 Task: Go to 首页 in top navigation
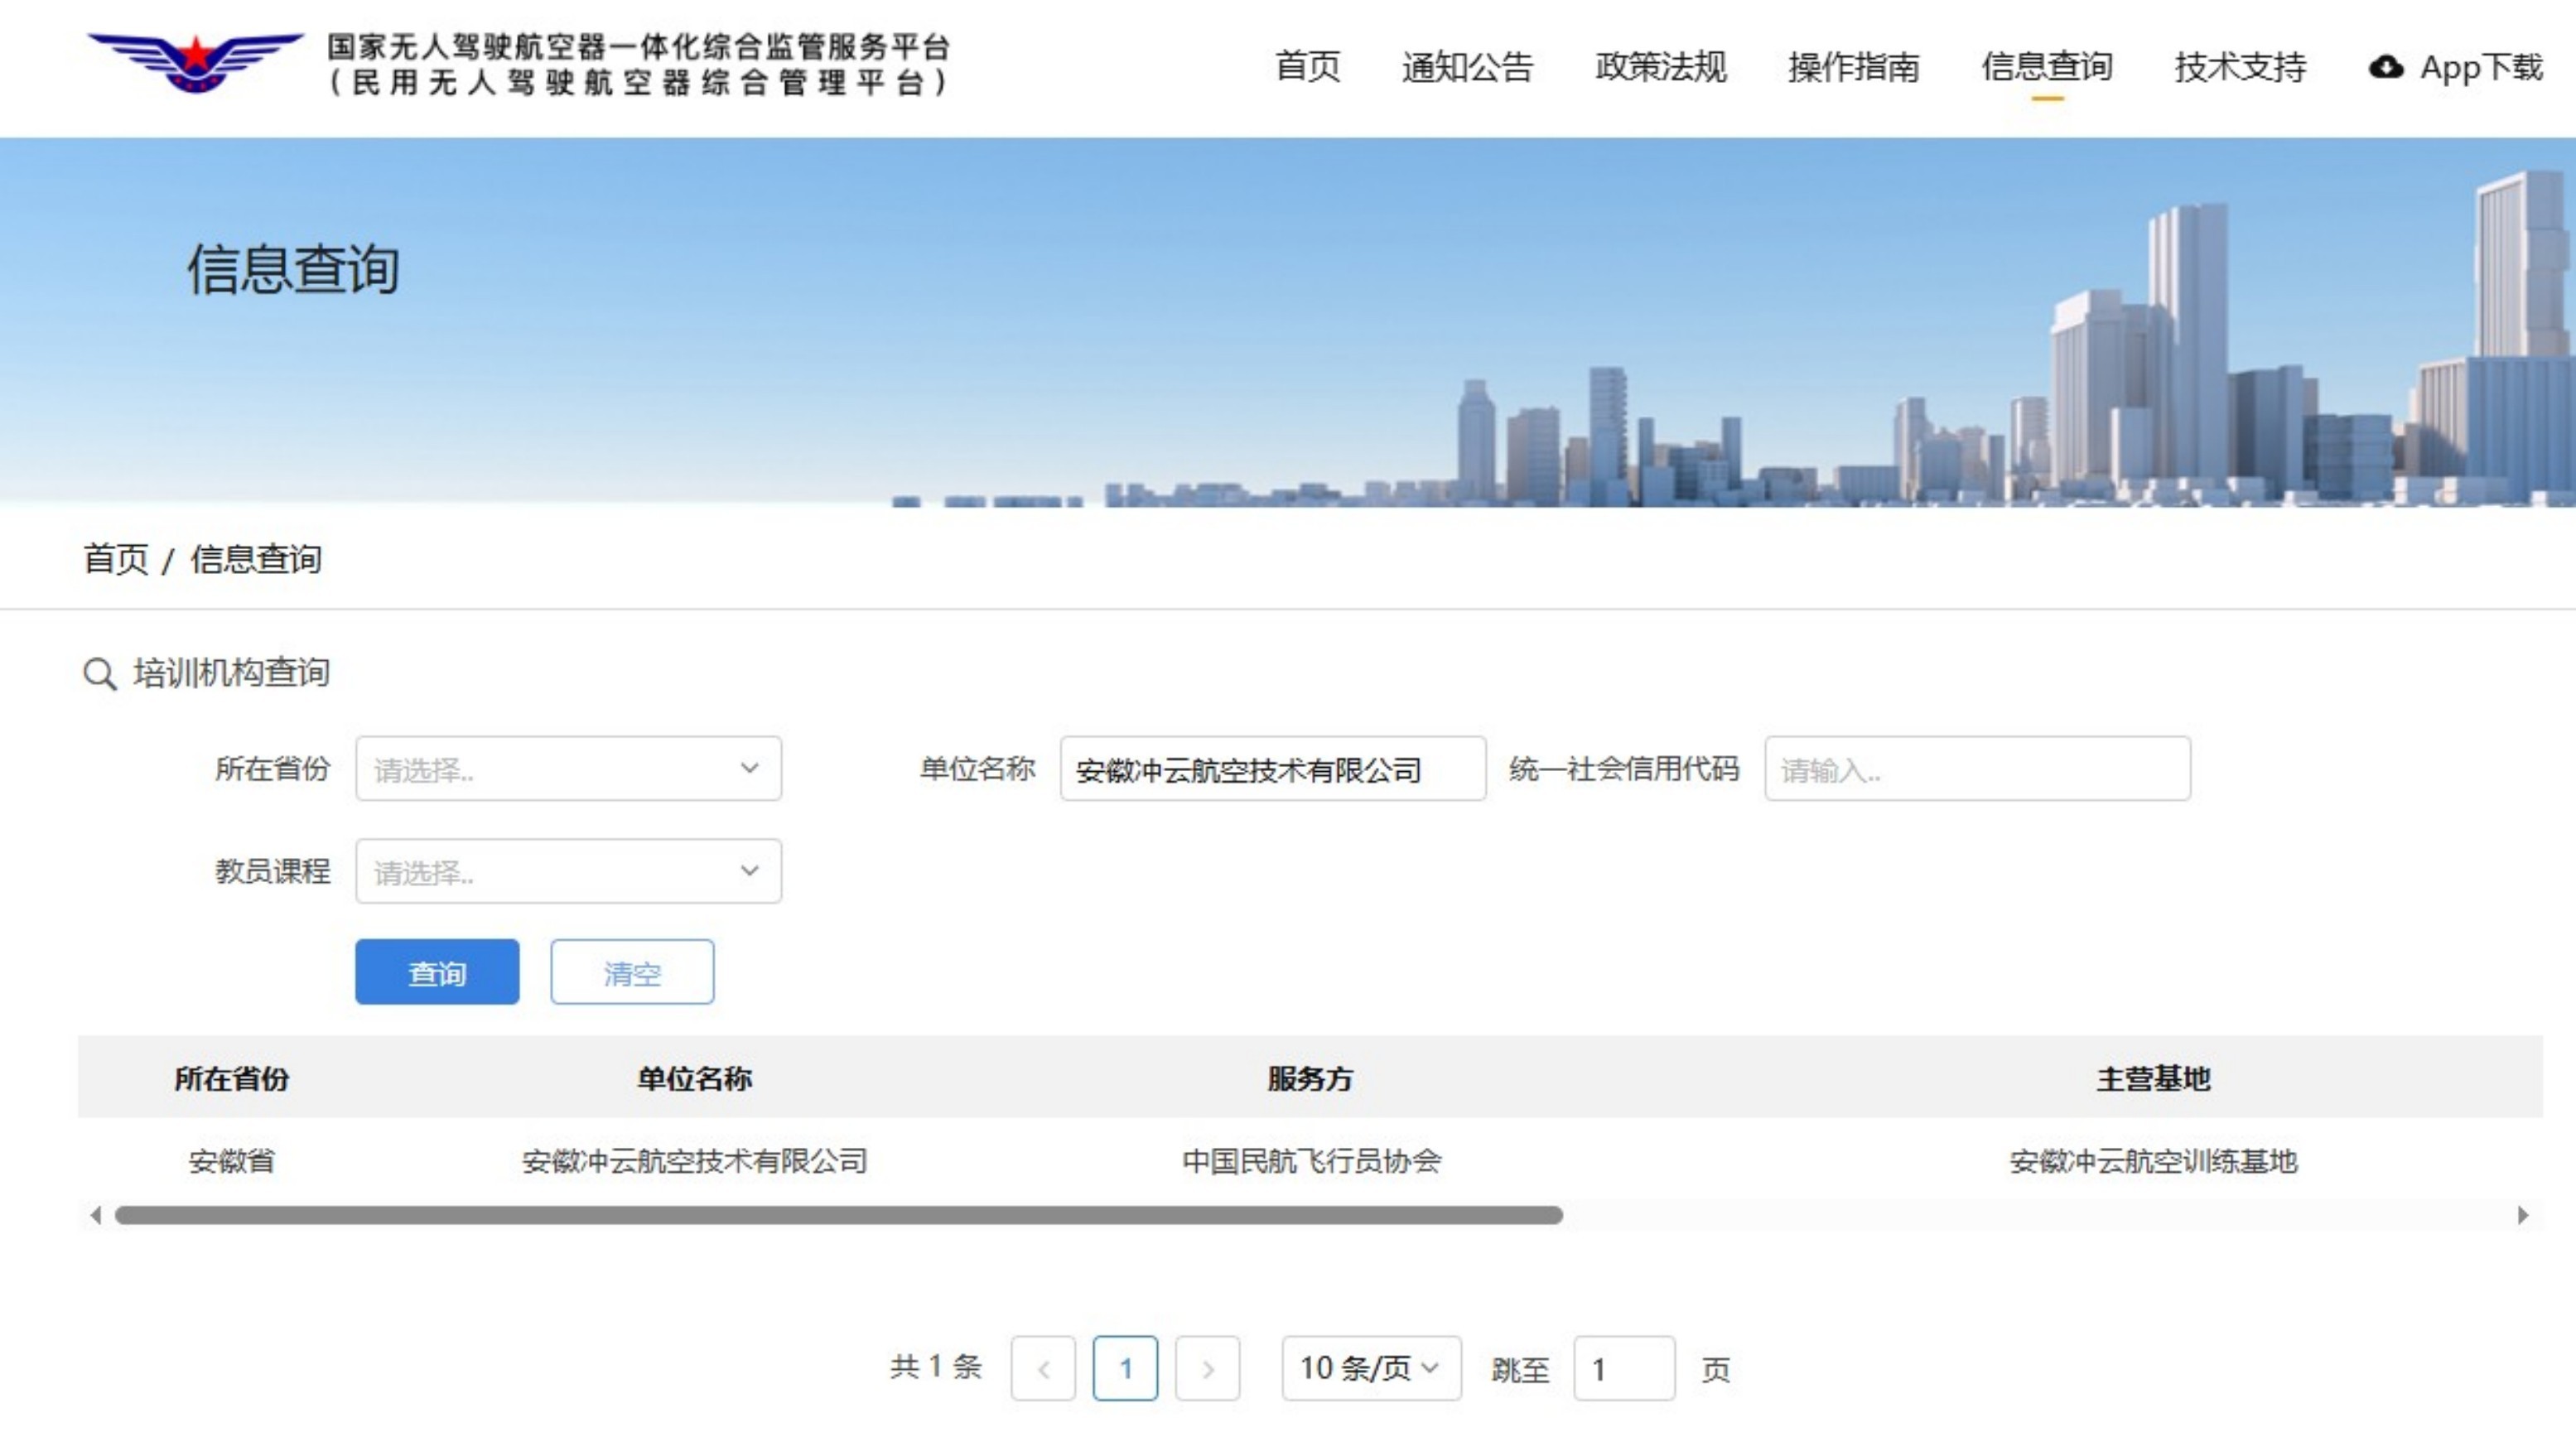tap(1307, 67)
